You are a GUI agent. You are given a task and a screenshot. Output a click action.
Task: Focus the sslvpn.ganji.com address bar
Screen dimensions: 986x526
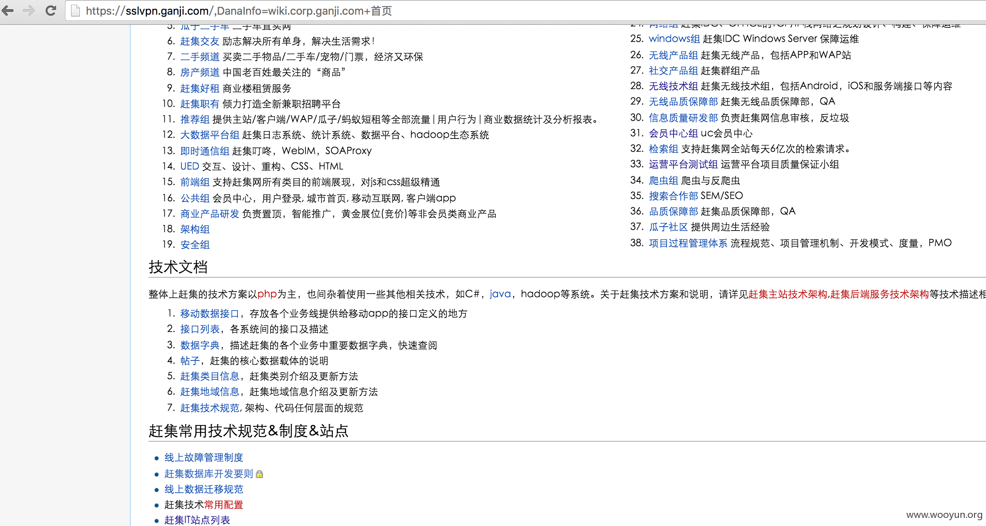pos(526,10)
